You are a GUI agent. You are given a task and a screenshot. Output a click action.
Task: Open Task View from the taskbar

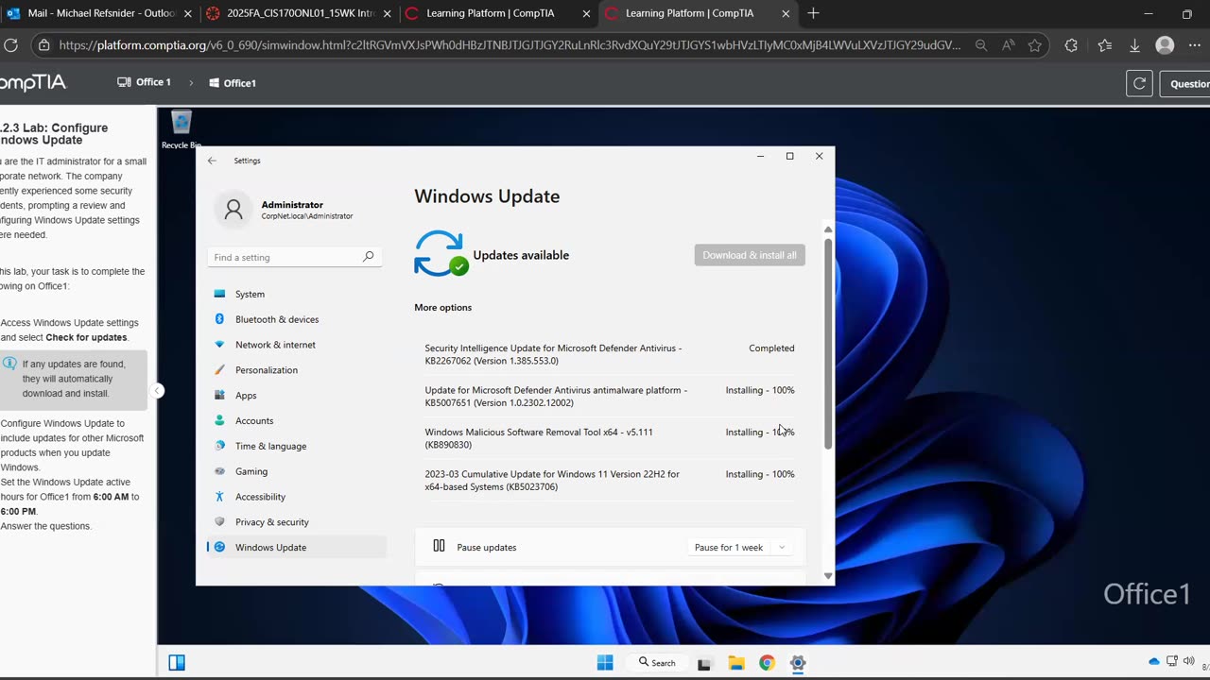tap(704, 663)
